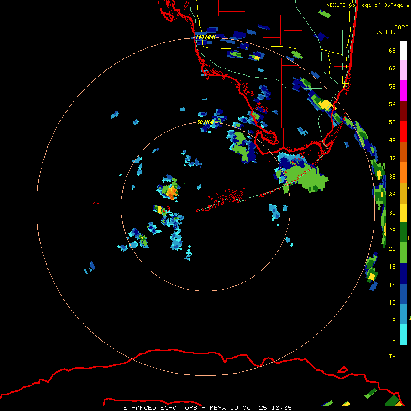This screenshot has width=411, height=411.
Task: Click the '38' legend value
Action: 392,176
